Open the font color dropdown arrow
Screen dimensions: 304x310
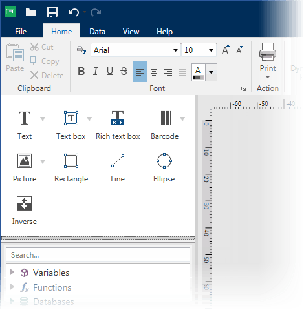point(212,72)
